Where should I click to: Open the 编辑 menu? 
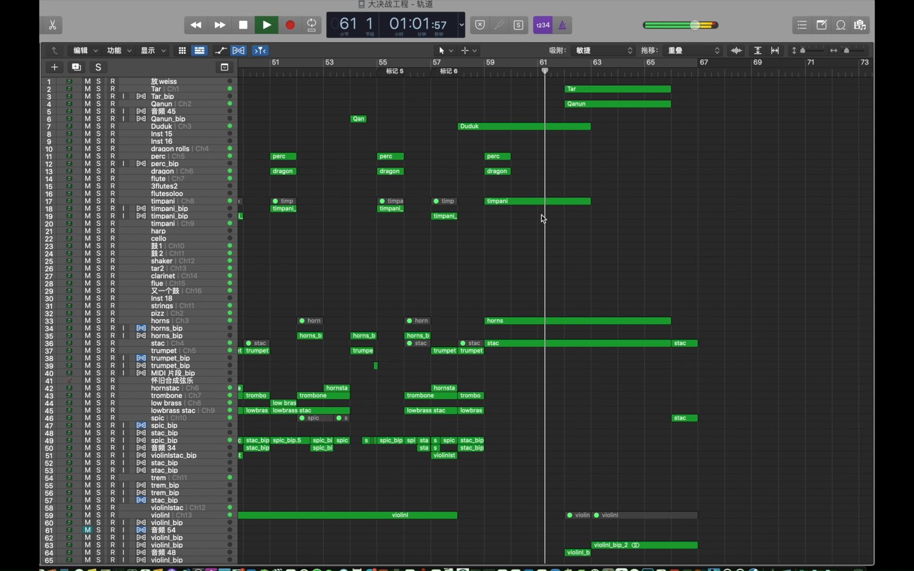[85, 50]
